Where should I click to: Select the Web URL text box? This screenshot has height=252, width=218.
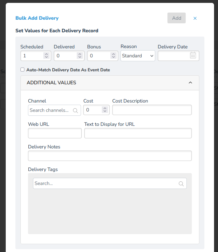tap(55, 133)
